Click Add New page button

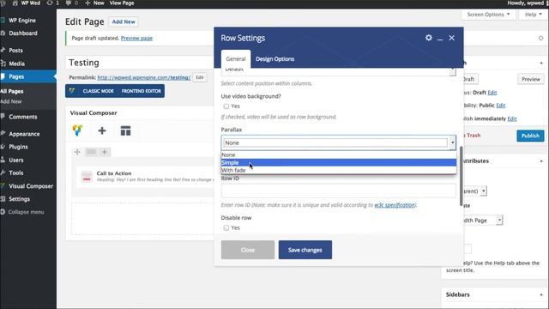click(124, 21)
